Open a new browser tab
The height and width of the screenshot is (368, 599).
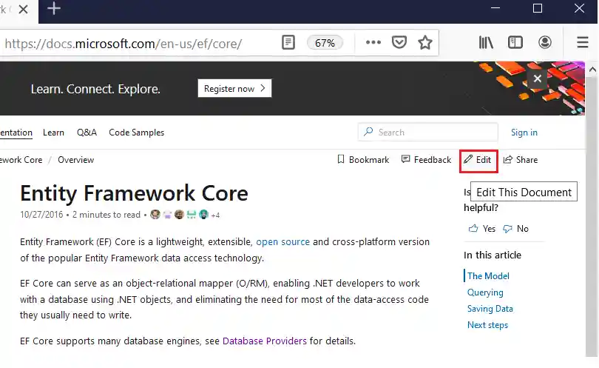click(53, 9)
